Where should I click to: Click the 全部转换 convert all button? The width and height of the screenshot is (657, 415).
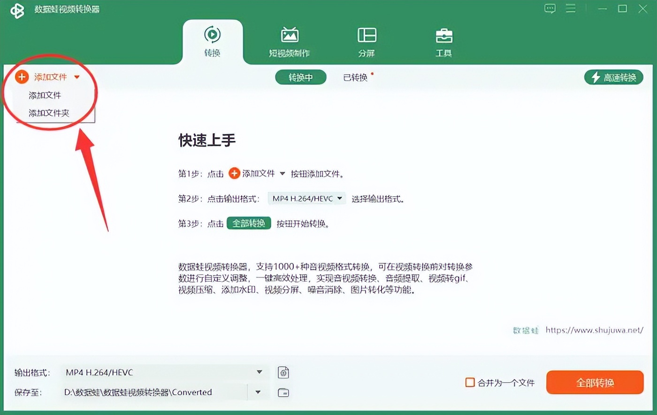(x=595, y=383)
